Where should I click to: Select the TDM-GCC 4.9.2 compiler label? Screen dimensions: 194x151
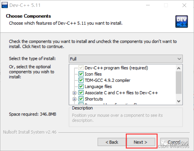107,80
